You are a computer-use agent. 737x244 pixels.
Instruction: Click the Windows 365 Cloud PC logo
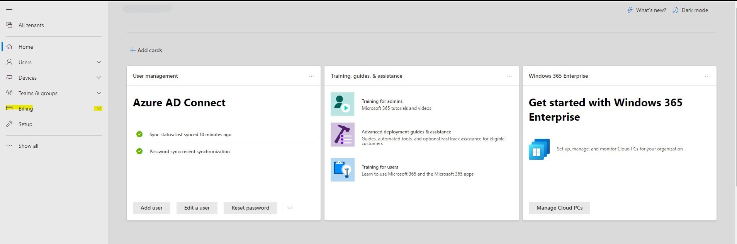click(x=539, y=149)
